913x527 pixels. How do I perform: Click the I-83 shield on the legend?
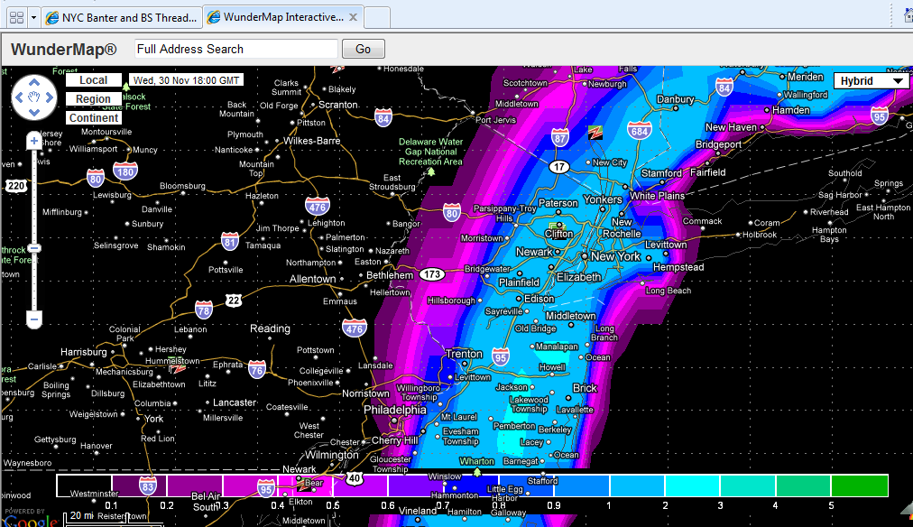147,486
